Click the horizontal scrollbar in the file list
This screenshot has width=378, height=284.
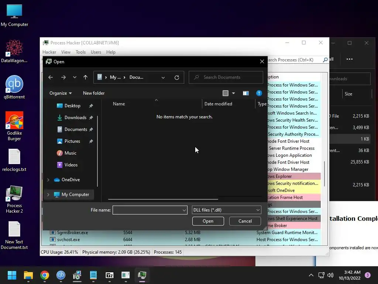(x=163, y=199)
